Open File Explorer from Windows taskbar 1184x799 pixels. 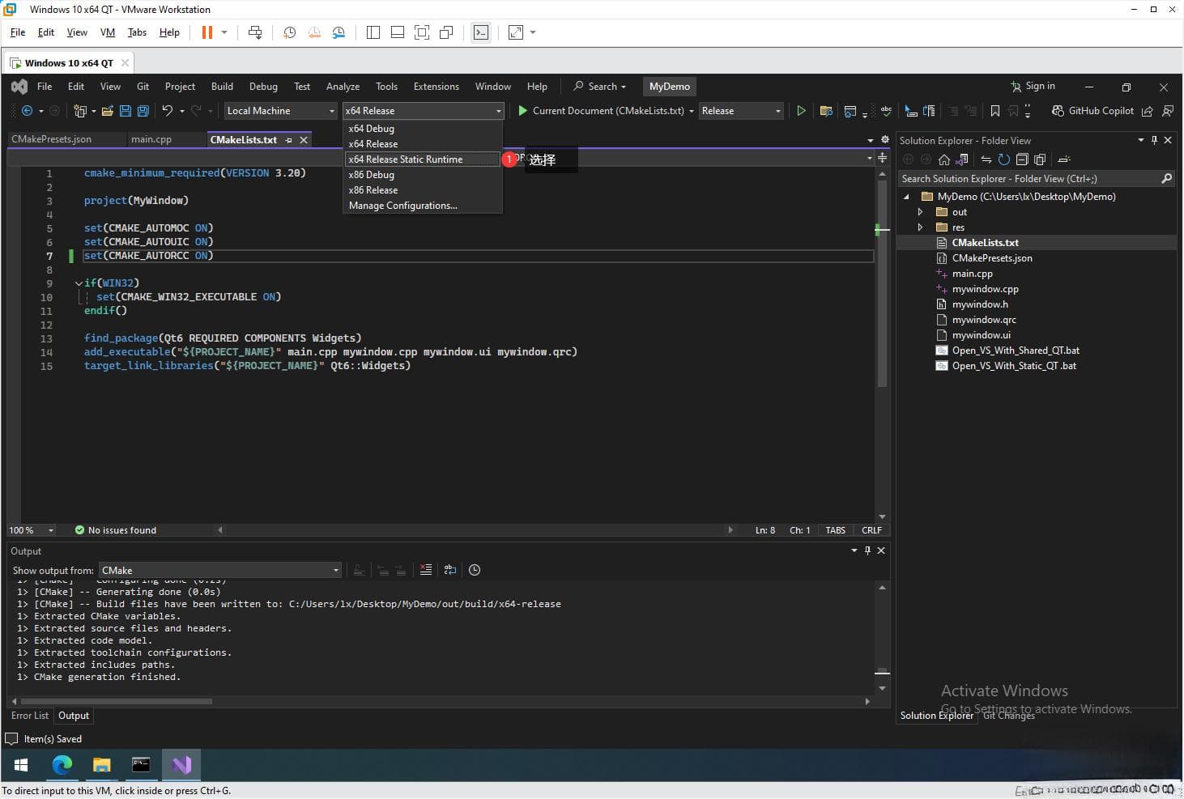[x=101, y=765]
